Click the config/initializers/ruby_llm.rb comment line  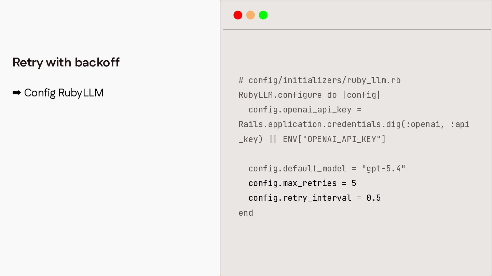[319, 80]
